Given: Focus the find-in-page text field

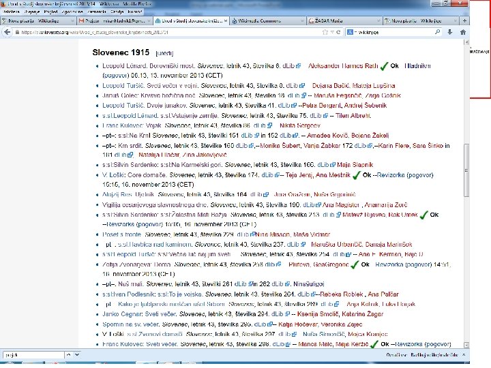Looking at the screenshot, I should click(x=33, y=355).
